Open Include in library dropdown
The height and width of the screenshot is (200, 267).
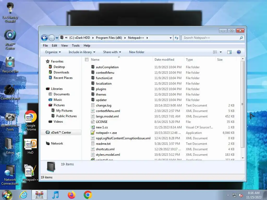(82, 52)
